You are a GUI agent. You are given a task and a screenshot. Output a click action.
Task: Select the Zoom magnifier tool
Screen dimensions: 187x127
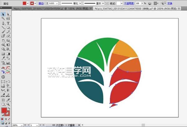point(8,104)
